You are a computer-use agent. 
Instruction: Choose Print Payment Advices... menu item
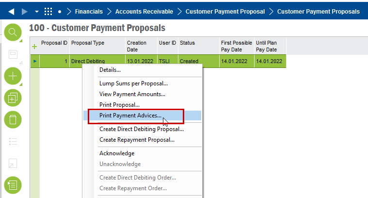[x=143, y=115]
